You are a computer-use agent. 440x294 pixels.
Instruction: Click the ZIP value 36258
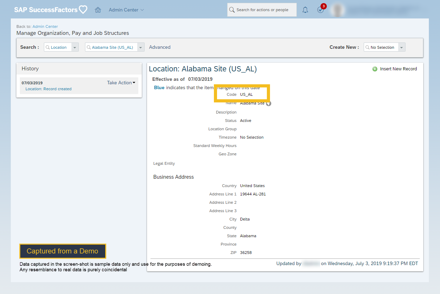246,253
